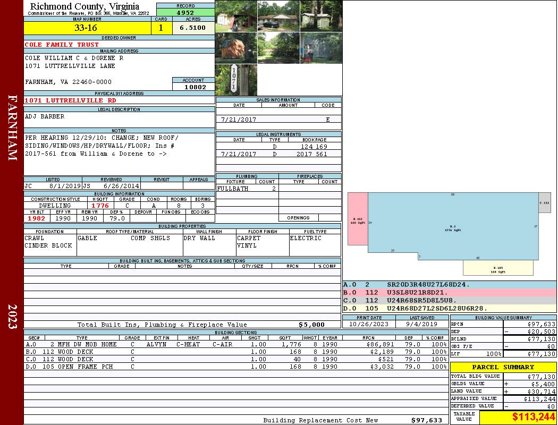The image size is (558, 425).
Task: Click the white shed and carport photo
Action: (x=236, y=16)
